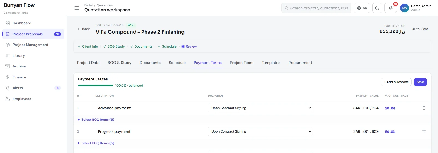Screen dimensions: 438x153
Task: Go Back with the arrow link
Action: click(83, 29)
